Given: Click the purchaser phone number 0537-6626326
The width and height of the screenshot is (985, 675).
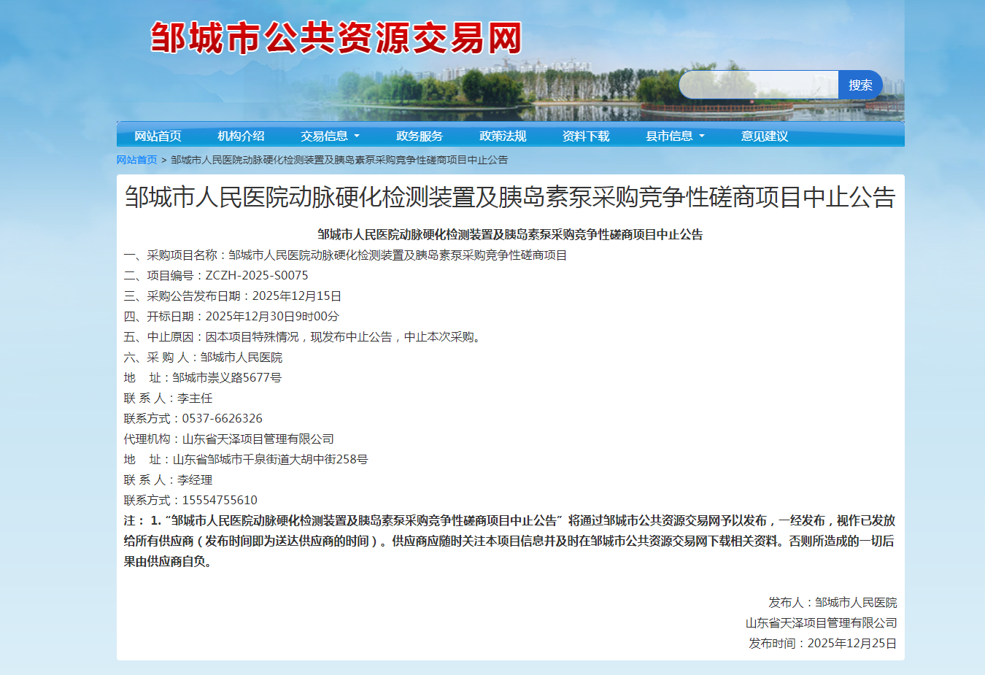Looking at the screenshot, I should pos(222,418).
